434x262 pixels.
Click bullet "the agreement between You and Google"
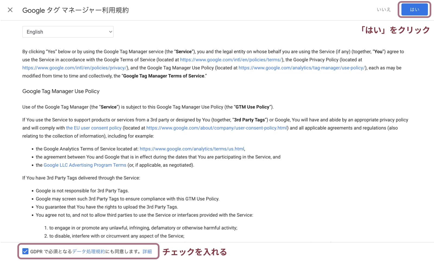click(158, 157)
